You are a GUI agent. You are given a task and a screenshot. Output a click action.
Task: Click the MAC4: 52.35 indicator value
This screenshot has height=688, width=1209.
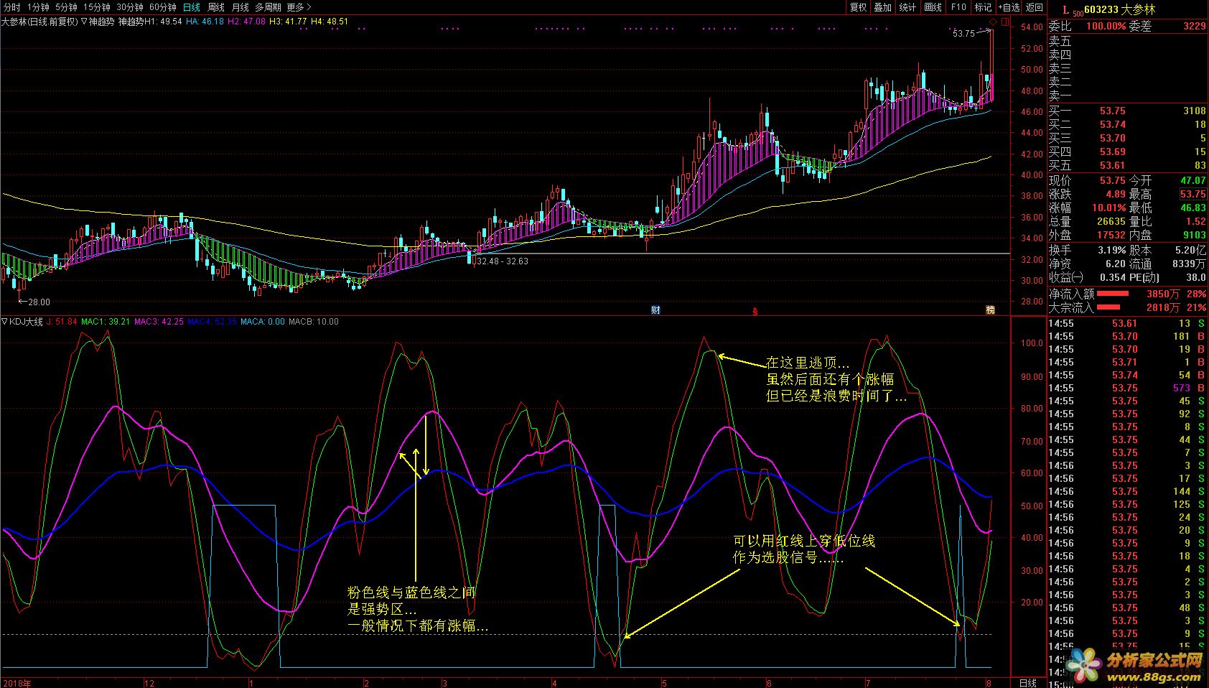[212, 322]
